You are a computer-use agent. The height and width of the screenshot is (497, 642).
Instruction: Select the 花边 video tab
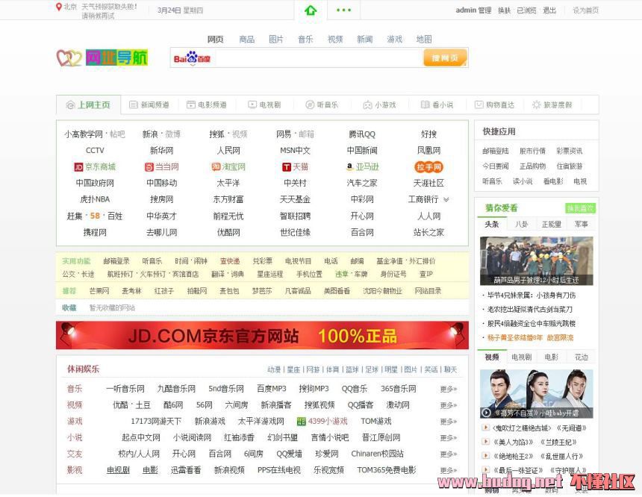tap(582, 357)
